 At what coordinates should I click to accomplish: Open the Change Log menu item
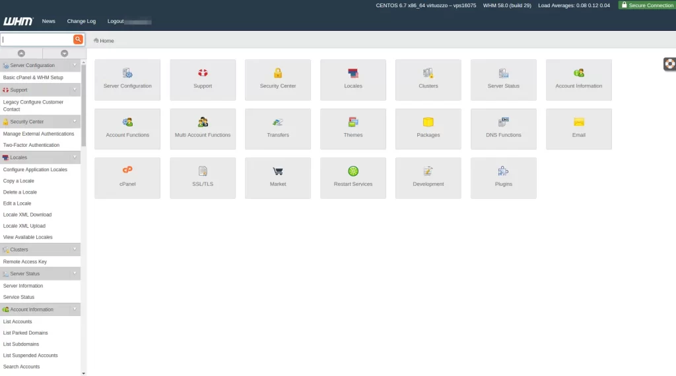(81, 21)
